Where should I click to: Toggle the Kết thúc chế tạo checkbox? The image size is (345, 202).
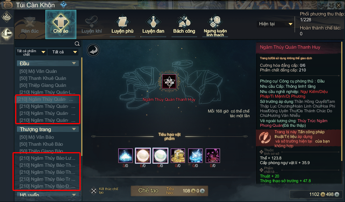point(94,191)
